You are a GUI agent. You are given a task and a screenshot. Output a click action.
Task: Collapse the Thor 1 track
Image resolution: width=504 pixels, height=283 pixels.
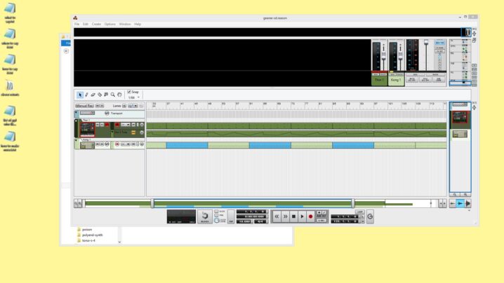tap(77, 120)
